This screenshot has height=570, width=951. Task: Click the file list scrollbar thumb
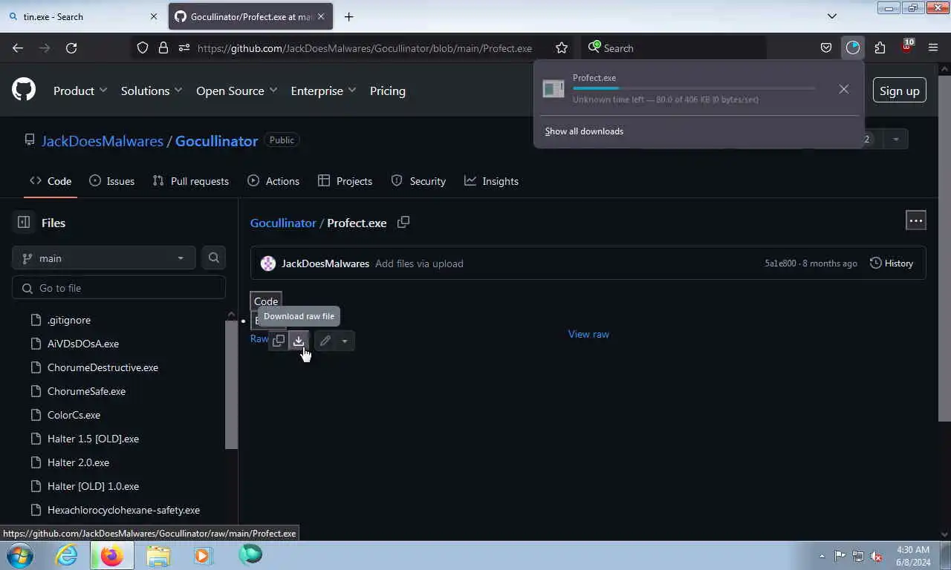click(x=231, y=384)
